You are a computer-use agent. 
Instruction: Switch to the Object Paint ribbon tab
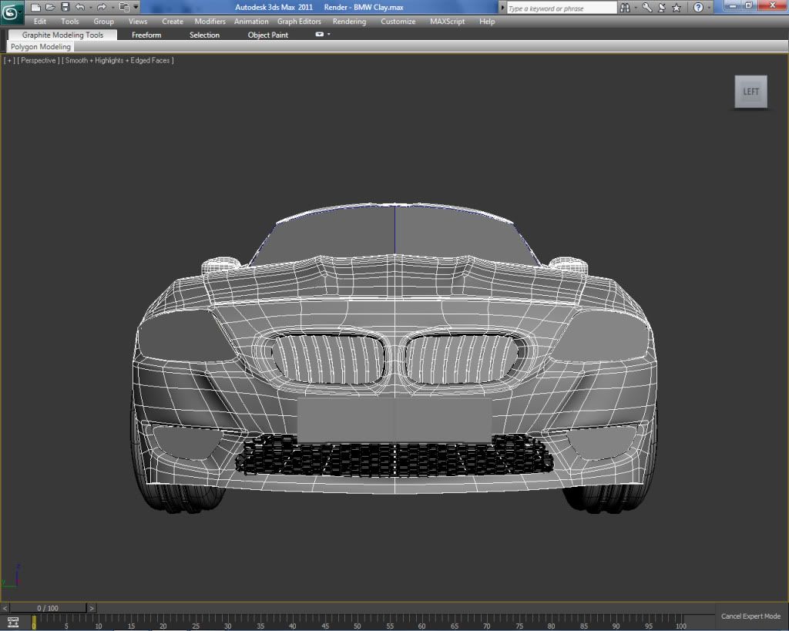click(x=267, y=35)
